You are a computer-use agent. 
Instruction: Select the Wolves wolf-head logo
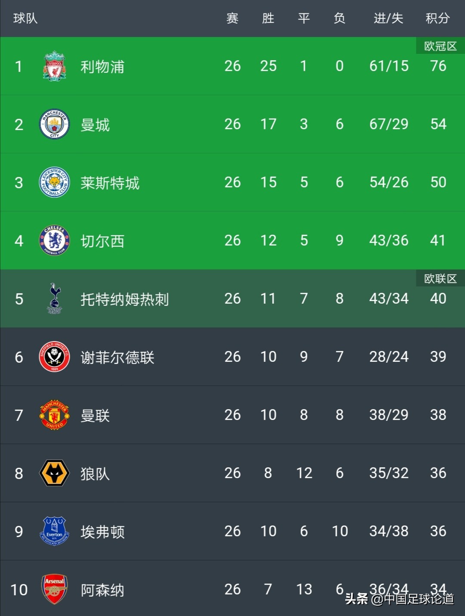click(x=54, y=473)
